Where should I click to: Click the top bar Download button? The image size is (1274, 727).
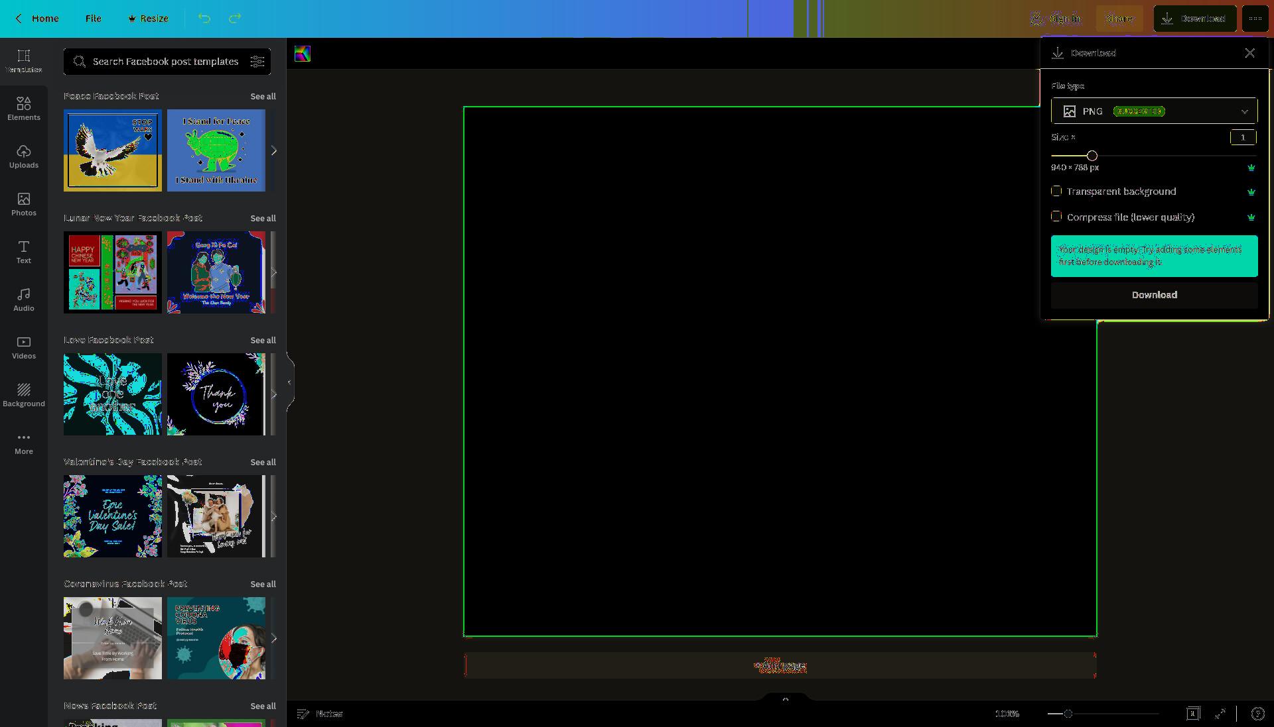click(x=1194, y=19)
